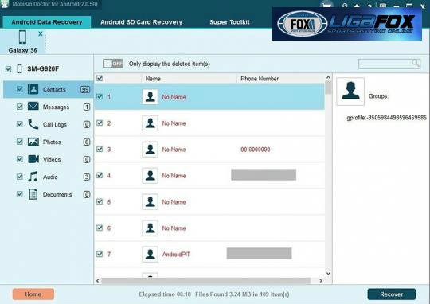This screenshot has height=304, width=430.
Task: Click the LigaFox banner advertisement
Action: [x=347, y=24]
